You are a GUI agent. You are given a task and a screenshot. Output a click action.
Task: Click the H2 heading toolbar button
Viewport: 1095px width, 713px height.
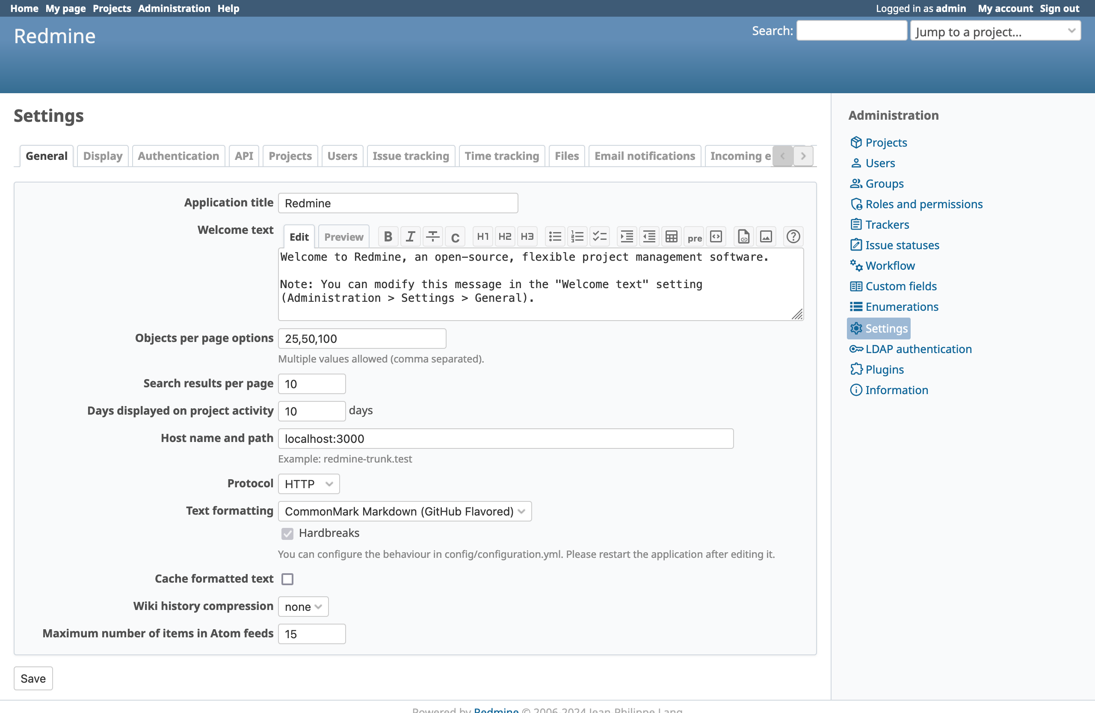505,237
